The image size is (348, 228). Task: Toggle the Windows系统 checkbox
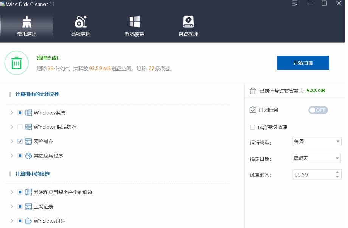[x=20, y=113]
